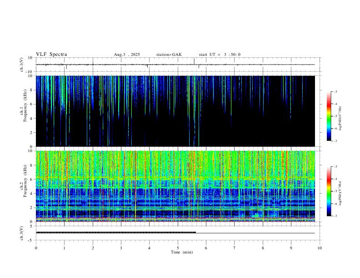Click the 'VLF Spectra' title text
This screenshot has width=360, height=278.
pos(51,55)
